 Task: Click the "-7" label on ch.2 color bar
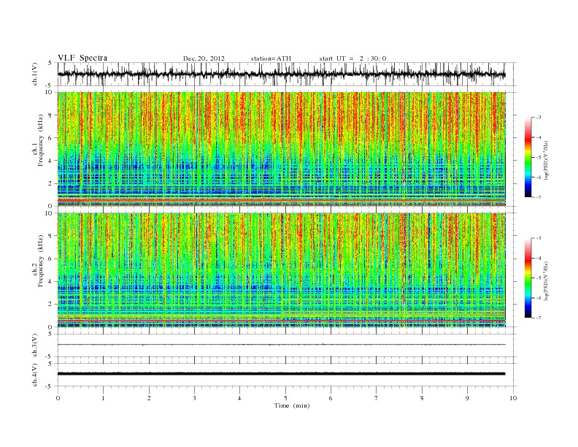point(538,318)
